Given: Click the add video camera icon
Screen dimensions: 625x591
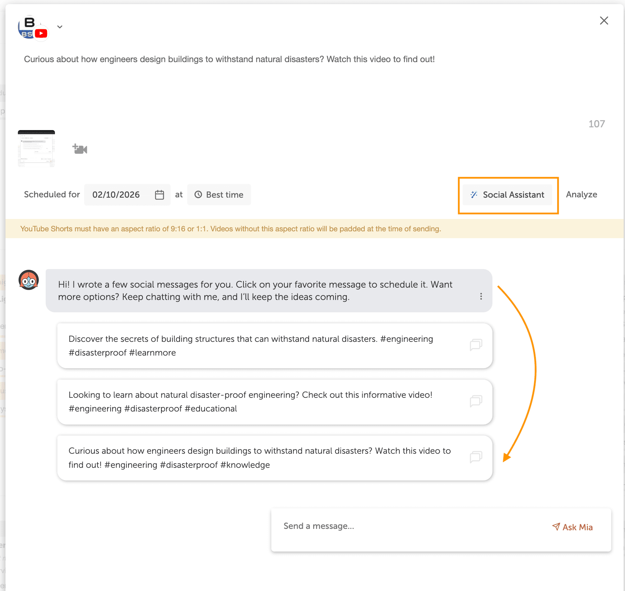Looking at the screenshot, I should point(80,149).
